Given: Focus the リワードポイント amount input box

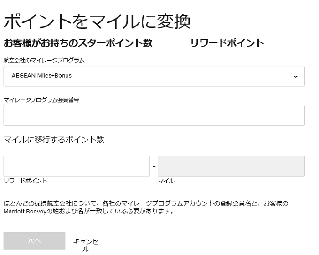Looking at the screenshot, I should tap(77, 166).
